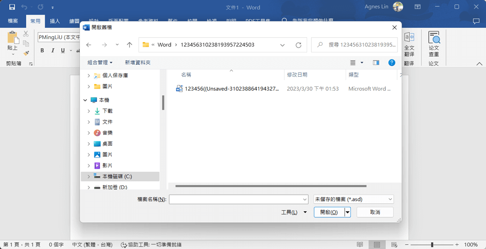
Task: Click the Save icon in Word title bar
Action: tap(12, 7)
